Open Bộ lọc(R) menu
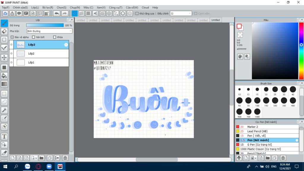This screenshot has height=171, width=304. (48, 7)
